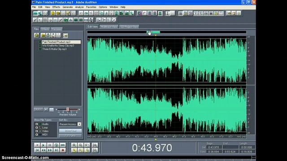Image resolution: width=287 pixels, height=161 pixels.
Task: Click the Import File icon in Files panel
Action: coord(36,35)
